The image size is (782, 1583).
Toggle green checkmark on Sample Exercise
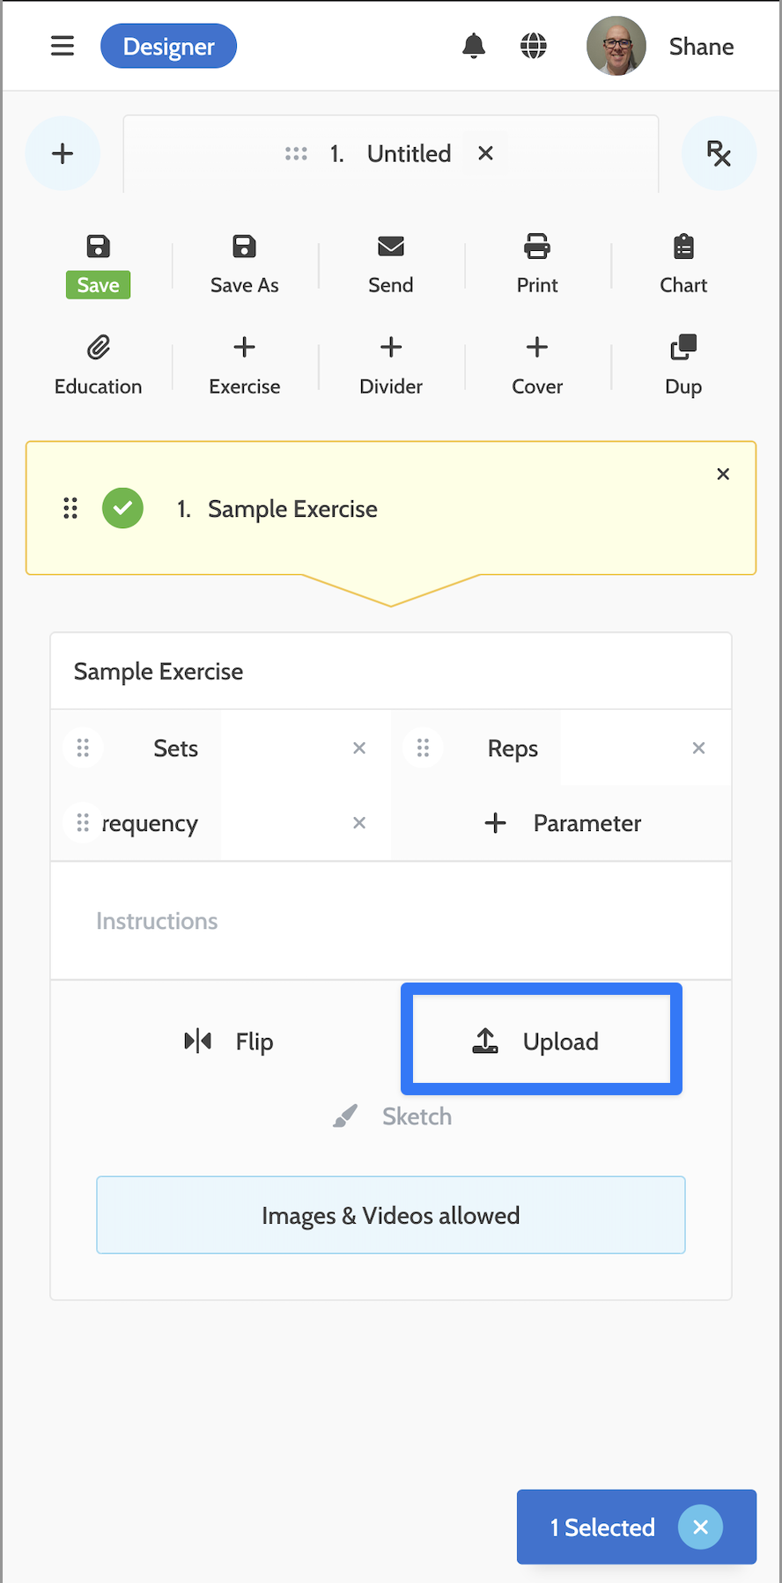pos(122,508)
